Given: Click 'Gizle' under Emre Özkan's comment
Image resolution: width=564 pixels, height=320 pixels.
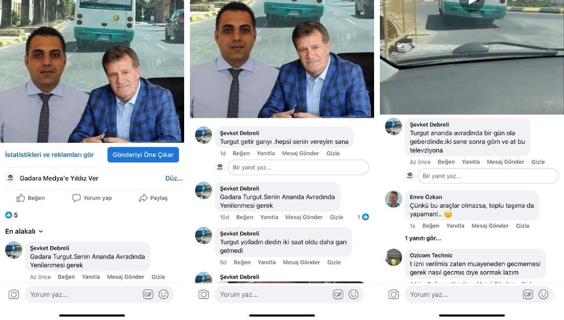Looking at the screenshot, I should coord(522,226).
